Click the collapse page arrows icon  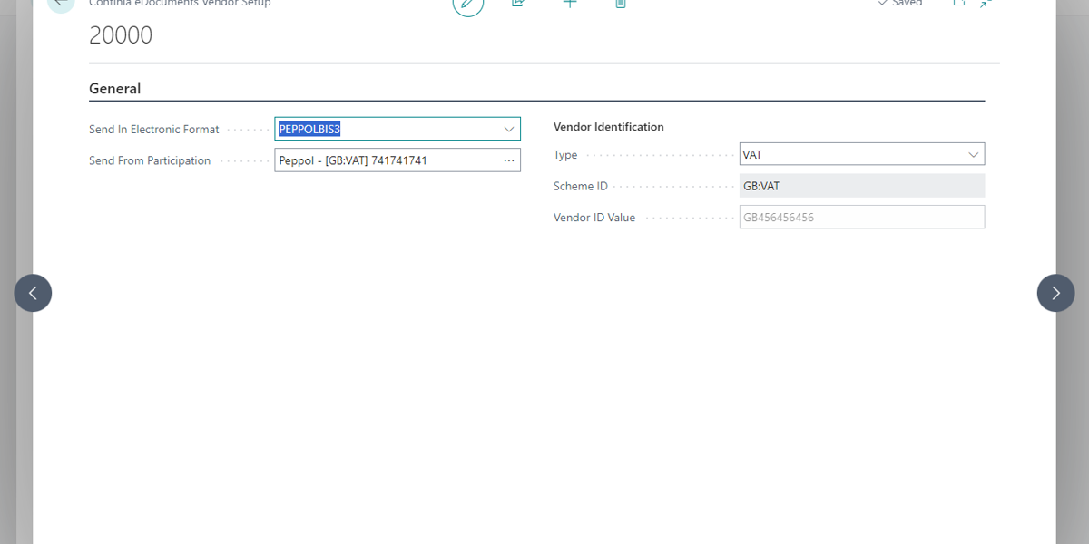coord(986,4)
